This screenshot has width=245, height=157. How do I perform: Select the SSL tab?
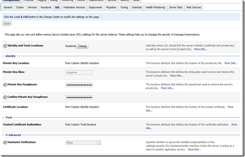(x=57, y=8)
